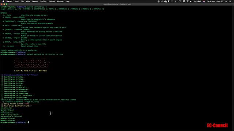Image resolution: width=234 pixels, height=131 pixels.
Task: Click the 'show this help message and exit' line
Action: click(x=34, y=15)
